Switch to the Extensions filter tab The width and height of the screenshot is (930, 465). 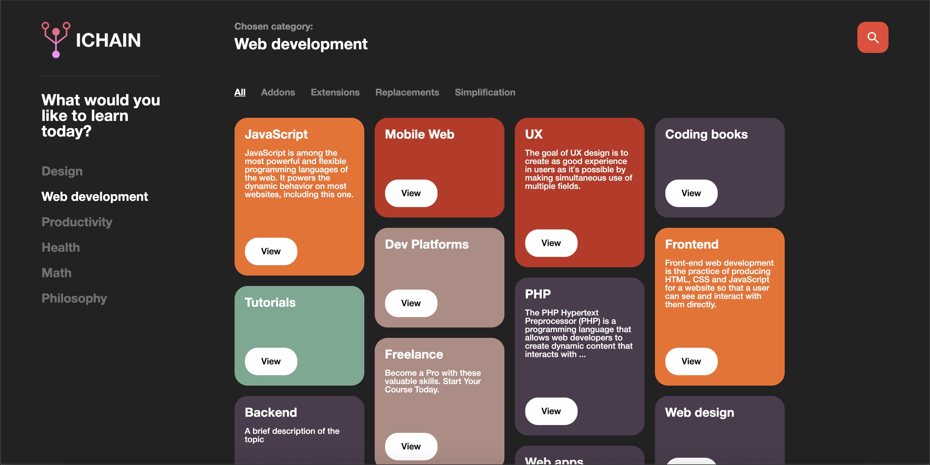(335, 92)
